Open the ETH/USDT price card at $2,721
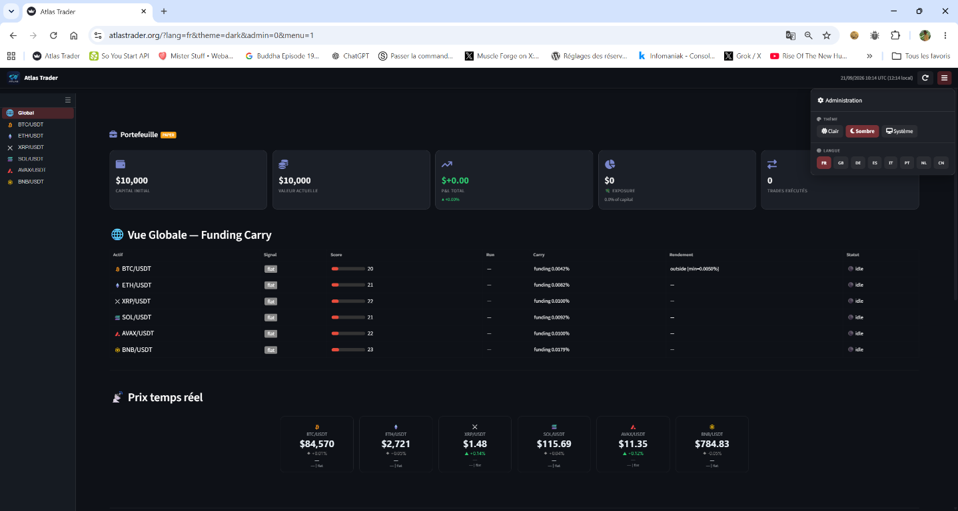Image resolution: width=958 pixels, height=511 pixels. click(396, 444)
